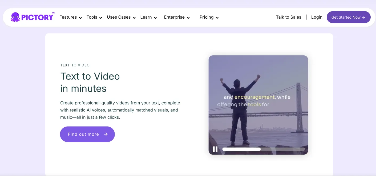This screenshot has height=176, width=376.
Task: Click the Login link
Action: pyautogui.click(x=317, y=17)
